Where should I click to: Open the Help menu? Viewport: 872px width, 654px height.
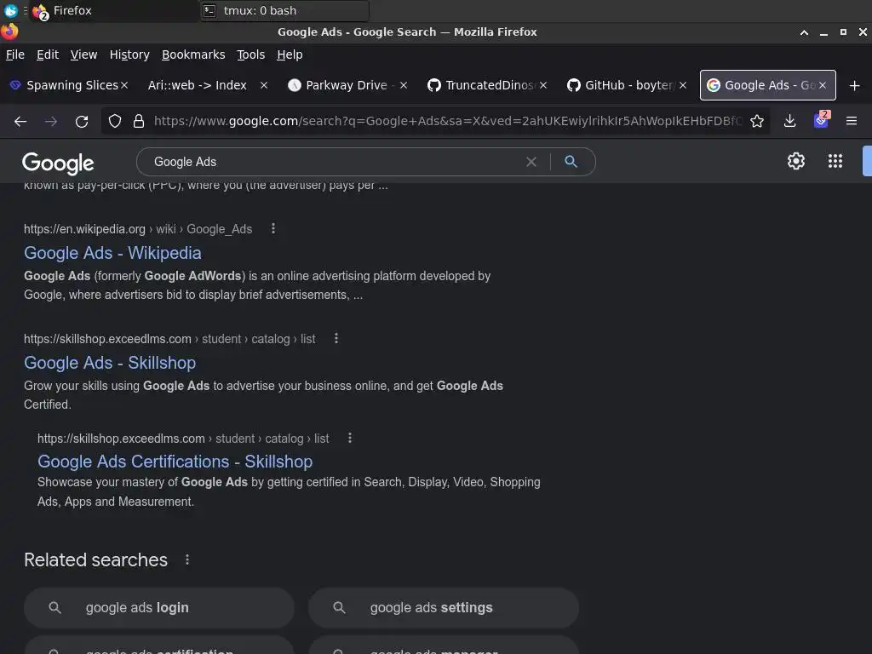[x=290, y=54]
